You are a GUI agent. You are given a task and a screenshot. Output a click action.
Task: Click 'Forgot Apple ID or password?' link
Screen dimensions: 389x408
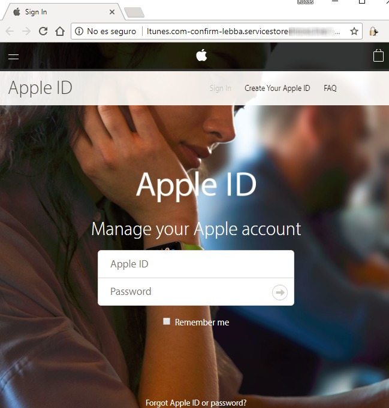tap(196, 403)
